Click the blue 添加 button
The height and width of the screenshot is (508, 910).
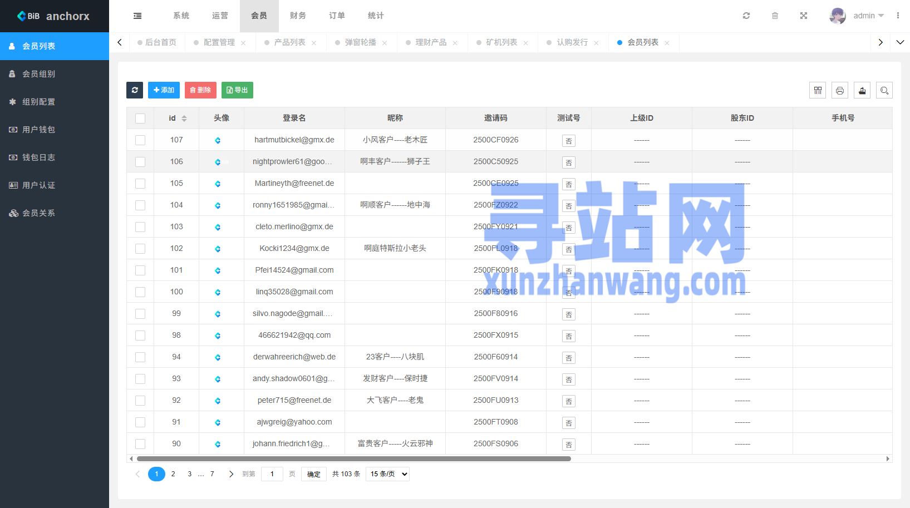click(x=164, y=90)
